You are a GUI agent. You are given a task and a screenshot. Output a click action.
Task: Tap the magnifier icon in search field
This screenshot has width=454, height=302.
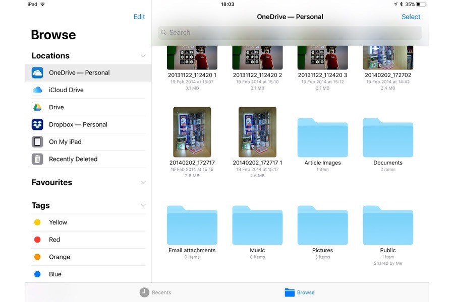(x=163, y=33)
